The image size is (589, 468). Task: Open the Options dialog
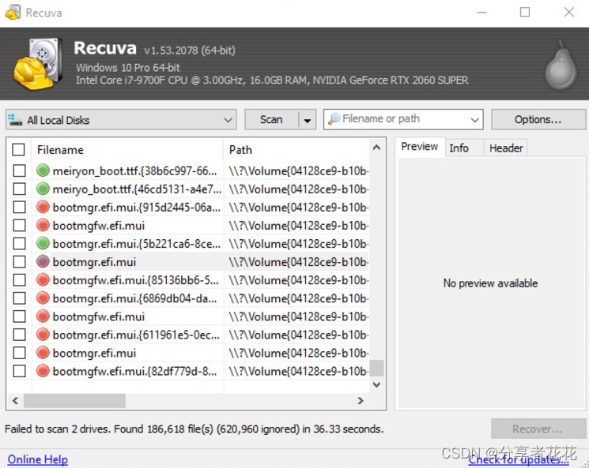pyautogui.click(x=538, y=120)
